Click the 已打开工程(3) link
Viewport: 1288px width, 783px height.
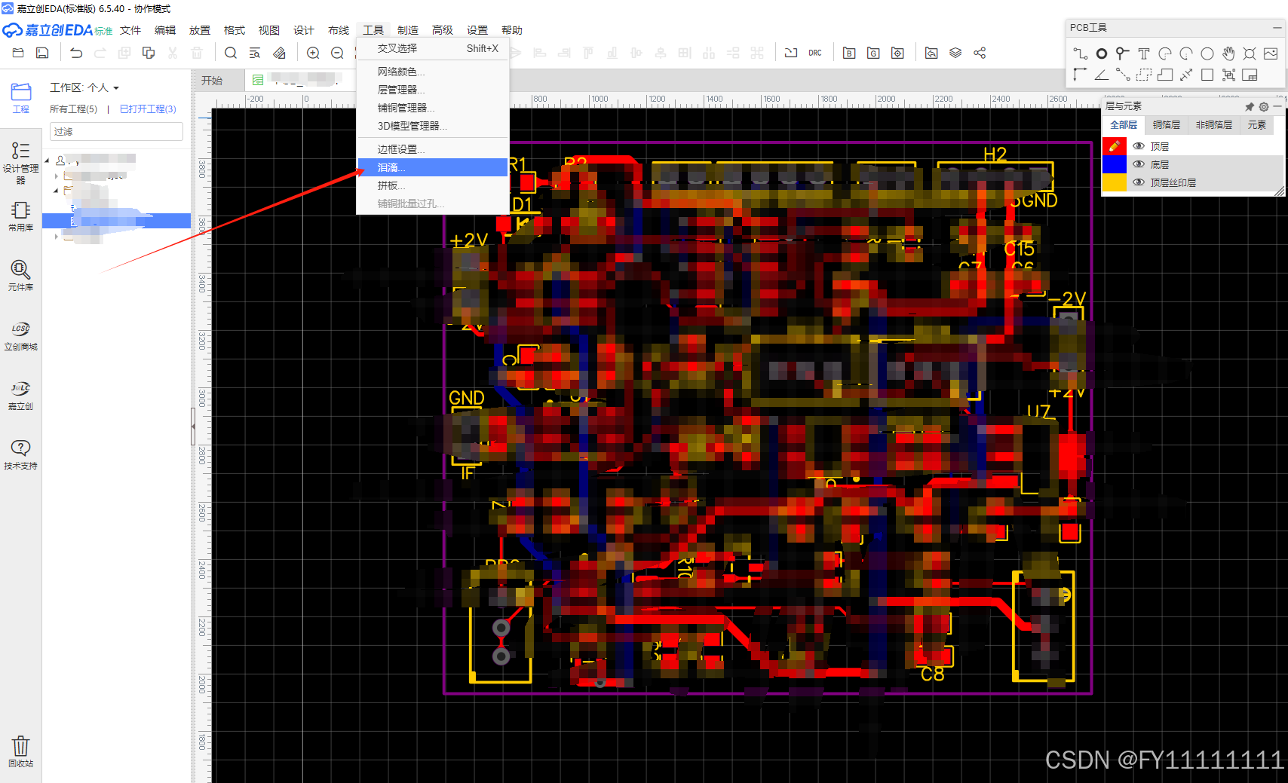148,109
